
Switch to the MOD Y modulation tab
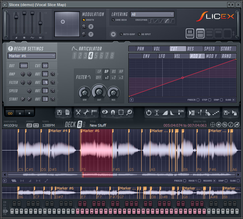tap(213, 56)
